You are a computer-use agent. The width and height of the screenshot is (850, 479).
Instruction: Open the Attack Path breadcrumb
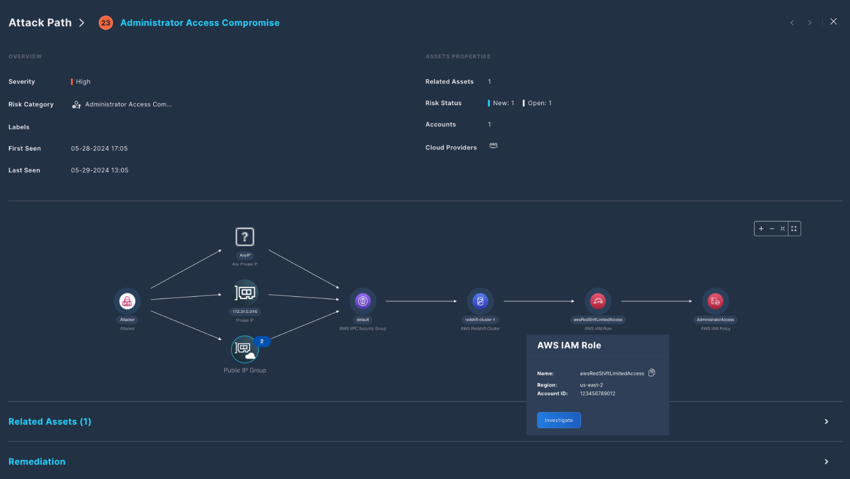pyautogui.click(x=40, y=23)
